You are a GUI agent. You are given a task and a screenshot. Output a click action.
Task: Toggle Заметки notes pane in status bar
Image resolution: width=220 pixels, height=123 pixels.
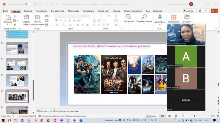pyautogui.click(x=151, y=116)
